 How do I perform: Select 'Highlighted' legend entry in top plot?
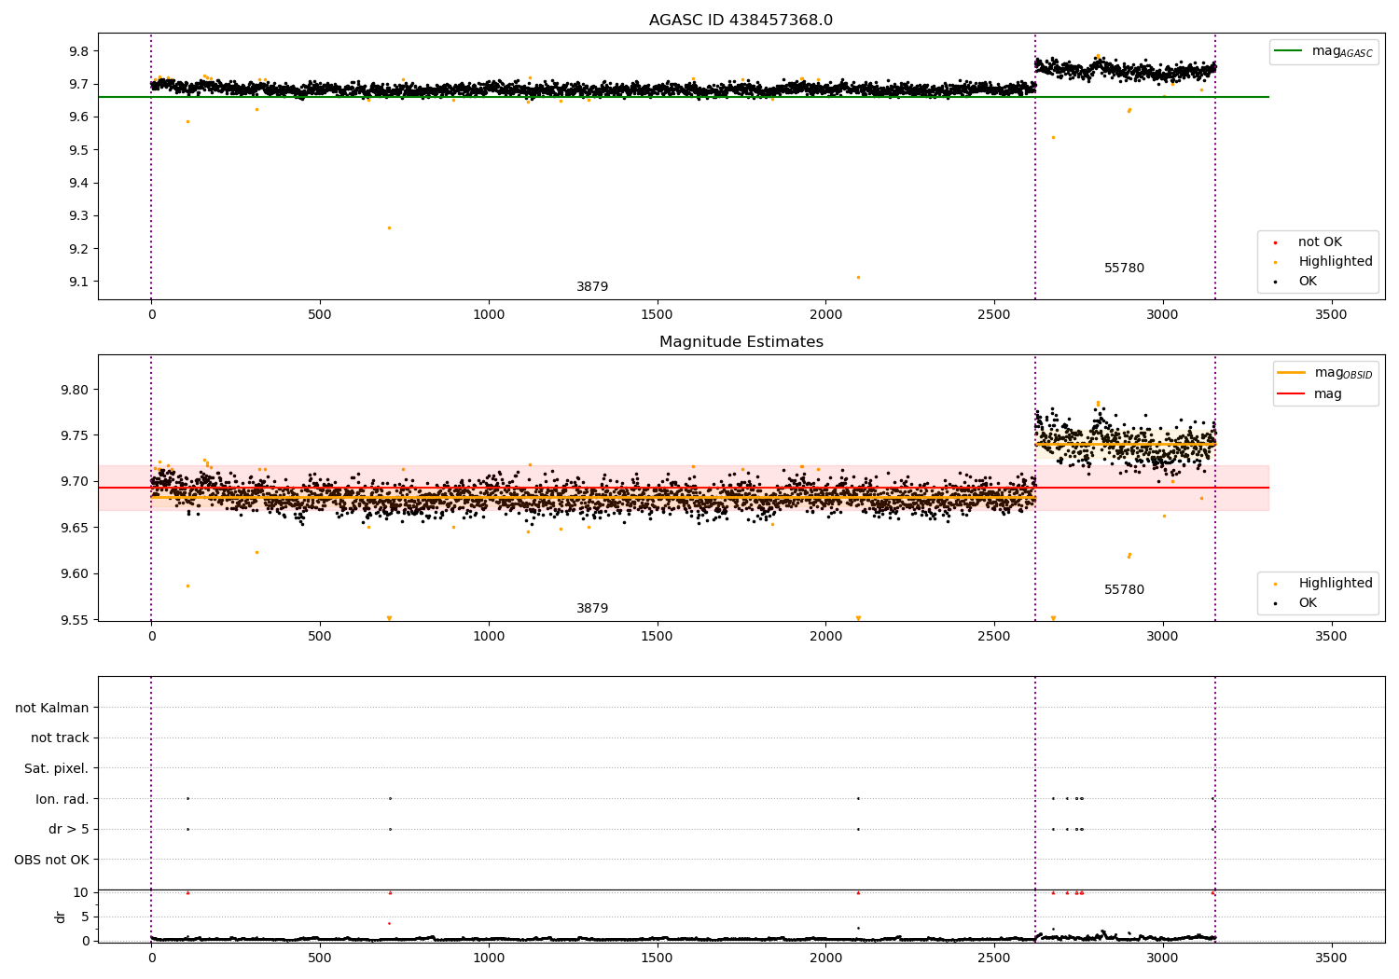point(1336,262)
